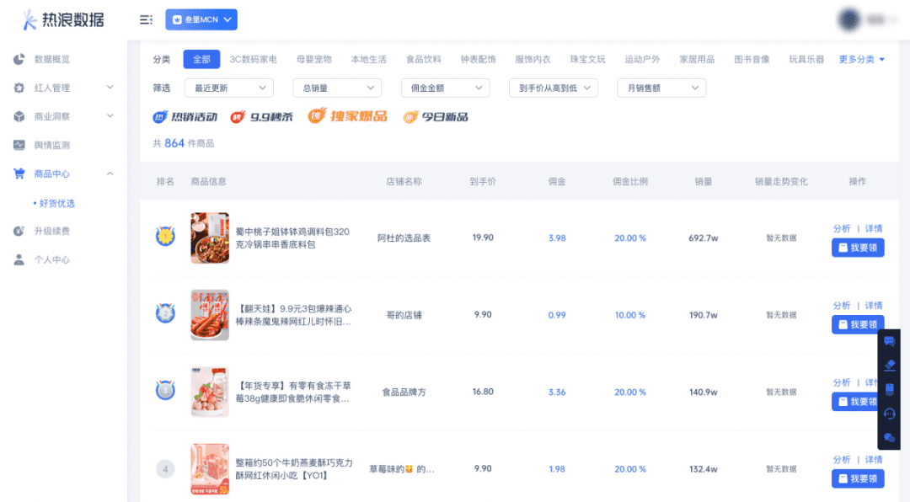The image size is (910, 502).
Task: Open the 月销售额 filter dropdown
Action: [661, 88]
